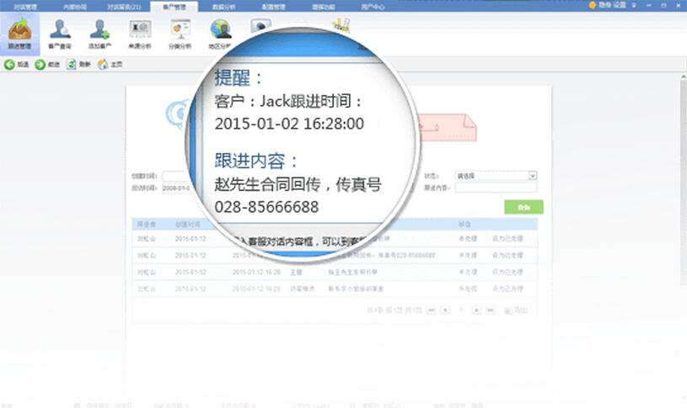Click the 创建时间 creation date field

pyautogui.click(x=175, y=176)
